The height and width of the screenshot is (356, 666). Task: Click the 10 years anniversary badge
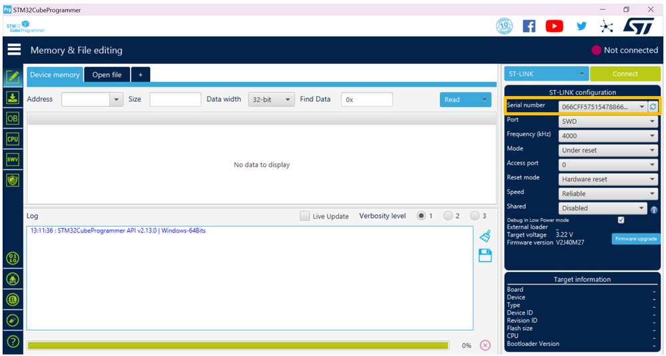pyautogui.click(x=504, y=27)
